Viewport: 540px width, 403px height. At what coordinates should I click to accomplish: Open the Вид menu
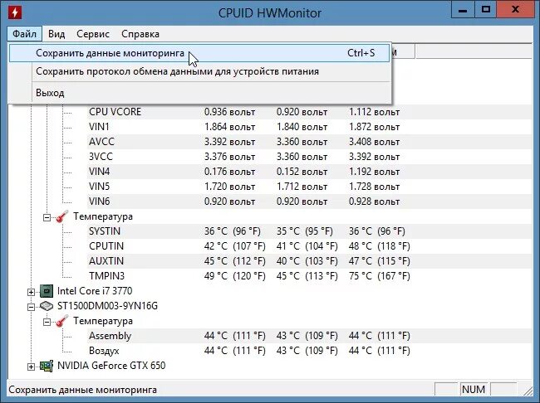(x=56, y=34)
